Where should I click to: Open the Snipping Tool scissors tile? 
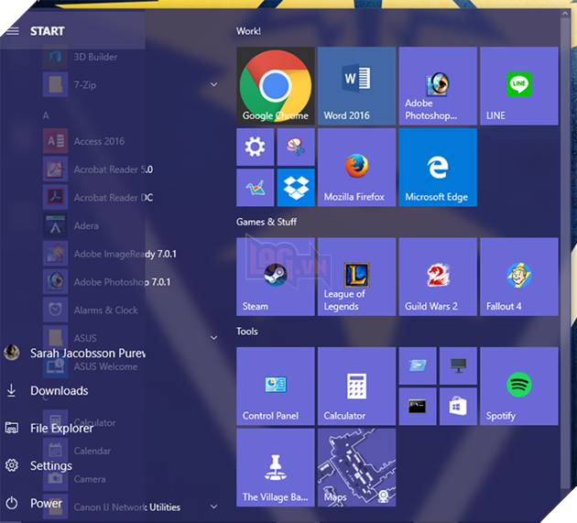pyautogui.click(x=296, y=147)
